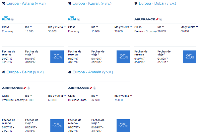Open the Europa - Beirut (y v.v.) link
This screenshot has width=199, height=132.
tap(25, 72)
